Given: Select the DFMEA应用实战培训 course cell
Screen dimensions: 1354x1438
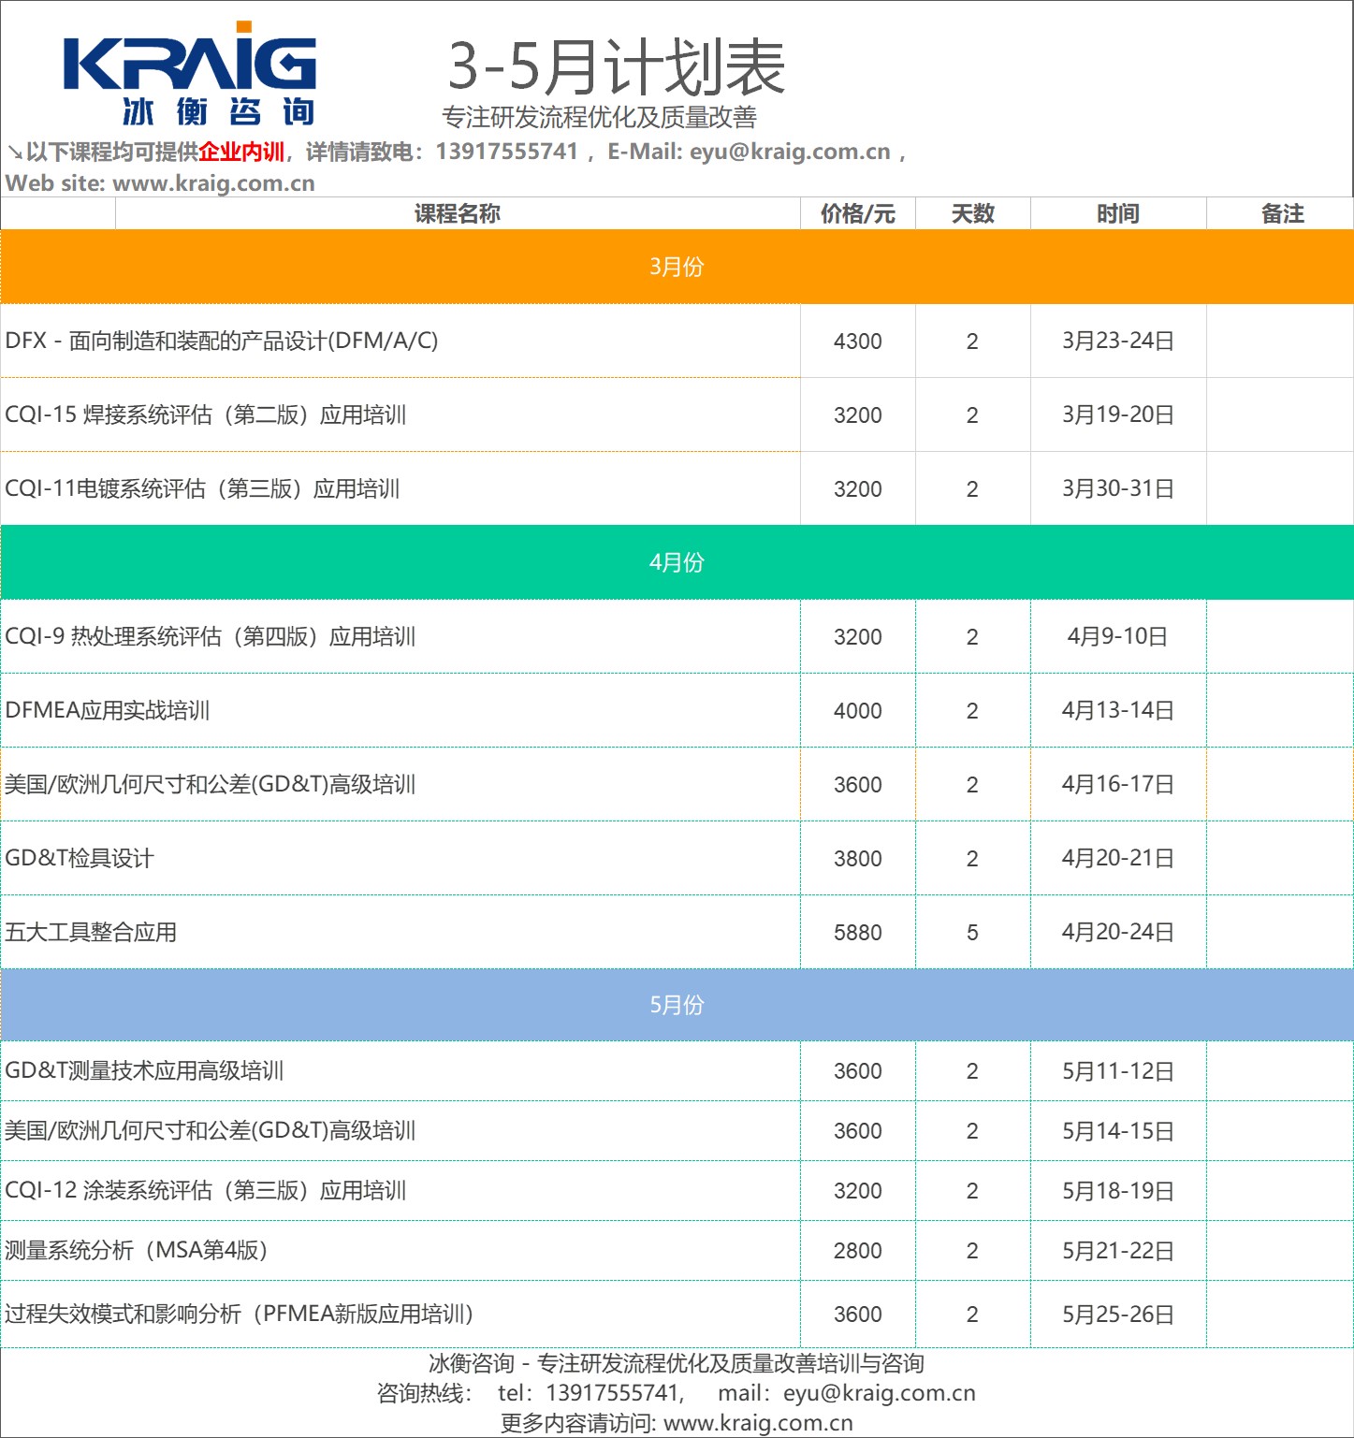Looking at the screenshot, I should pos(108,710).
